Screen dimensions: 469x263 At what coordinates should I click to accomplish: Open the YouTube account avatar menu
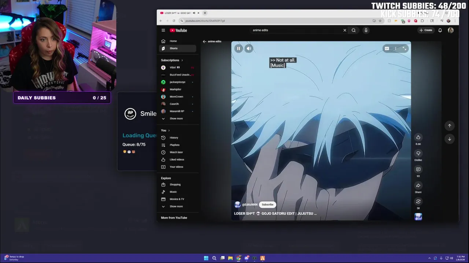(451, 30)
